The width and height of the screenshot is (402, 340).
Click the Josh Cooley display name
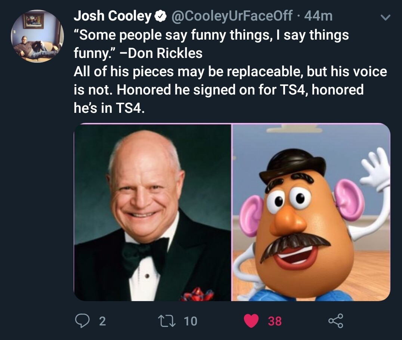pyautogui.click(x=112, y=16)
